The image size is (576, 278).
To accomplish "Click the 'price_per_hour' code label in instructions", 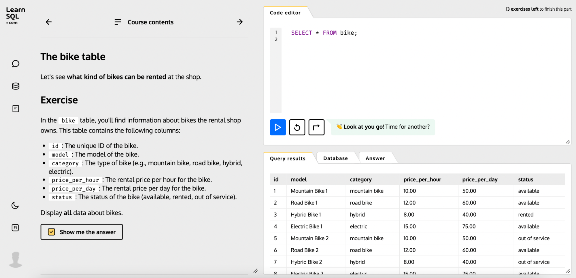I will pyautogui.click(x=75, y=180).
